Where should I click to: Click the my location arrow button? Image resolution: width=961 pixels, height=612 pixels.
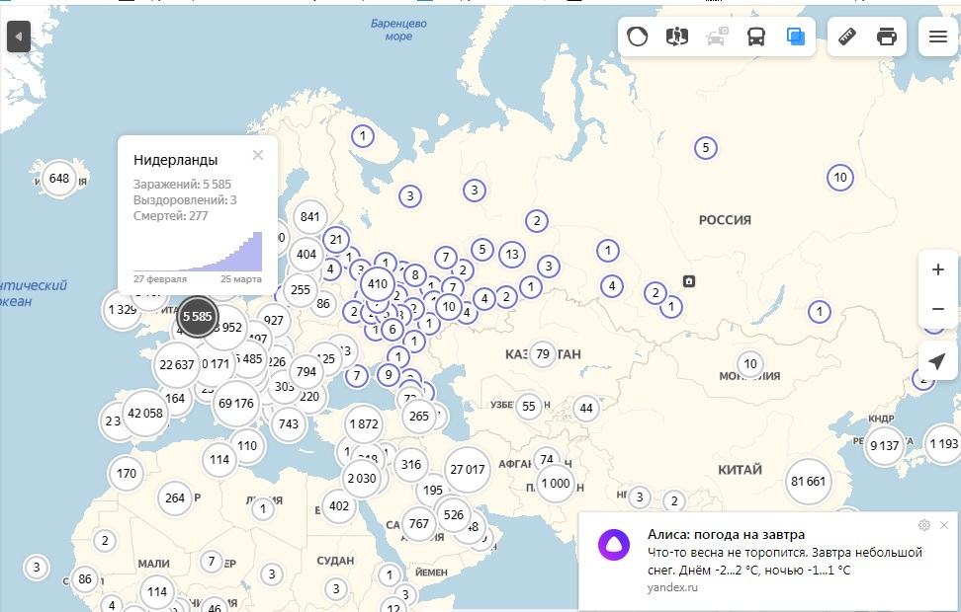pyautogui.click(x=937, y=361)
